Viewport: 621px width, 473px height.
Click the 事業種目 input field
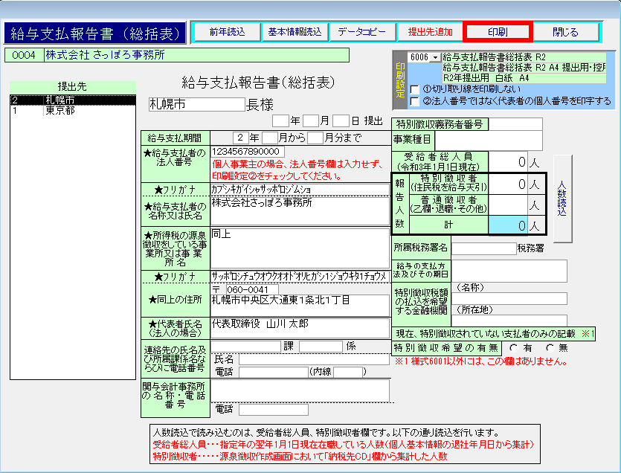pyautogui.click(x=489, y=139)
